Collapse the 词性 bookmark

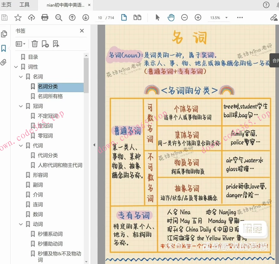click(16, 67)
